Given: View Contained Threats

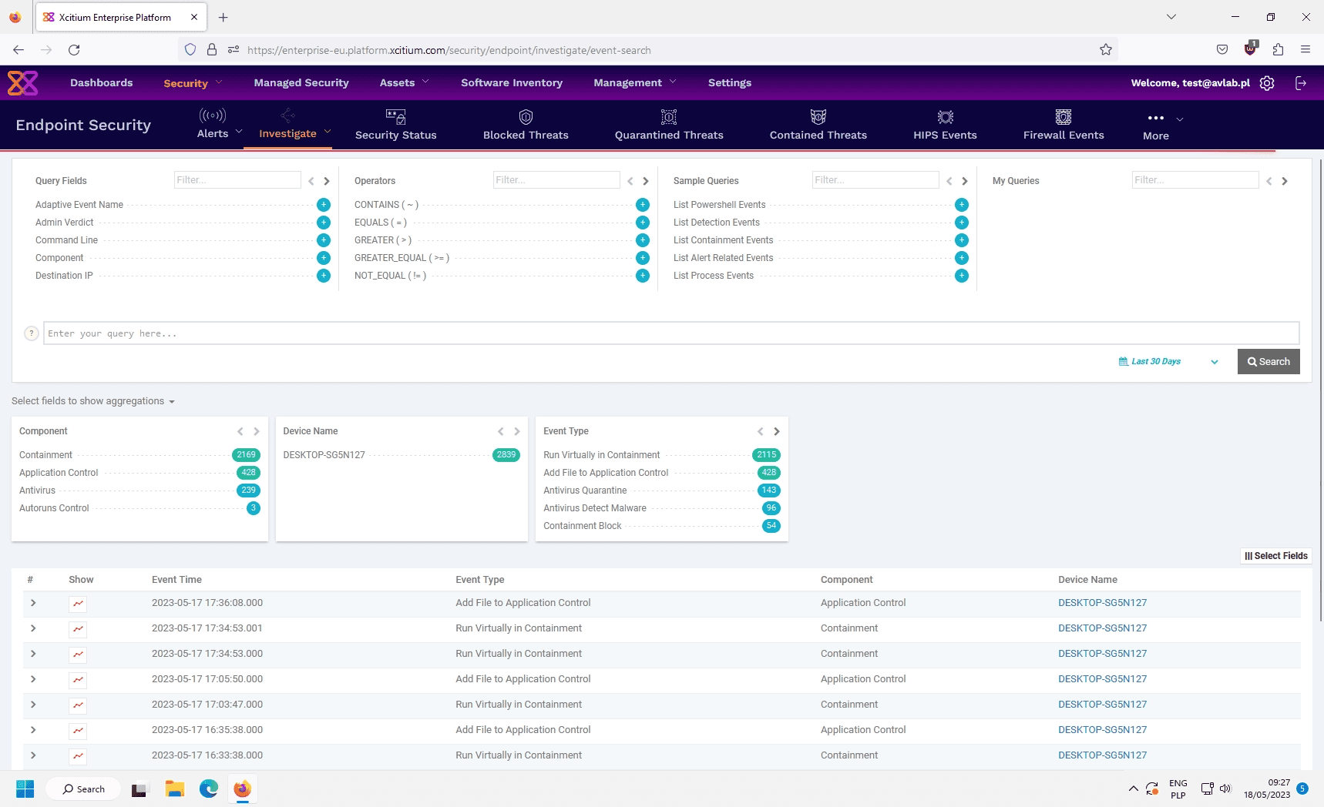Looking at the screenshot, I should [x=816, y=125].
